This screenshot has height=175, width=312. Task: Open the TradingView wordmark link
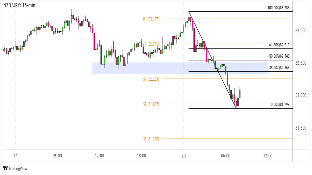(x=18, y=169)
